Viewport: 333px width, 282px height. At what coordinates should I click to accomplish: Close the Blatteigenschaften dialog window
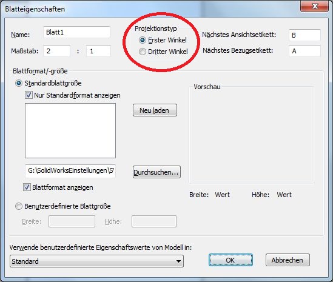coord(315,6)
